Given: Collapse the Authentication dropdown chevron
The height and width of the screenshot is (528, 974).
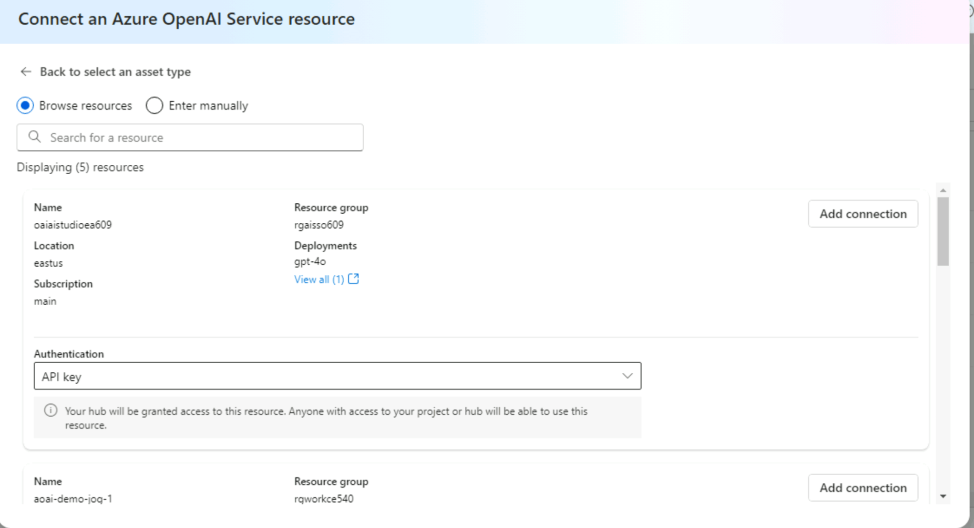Looking at the screenshot, I should (627, 376).
